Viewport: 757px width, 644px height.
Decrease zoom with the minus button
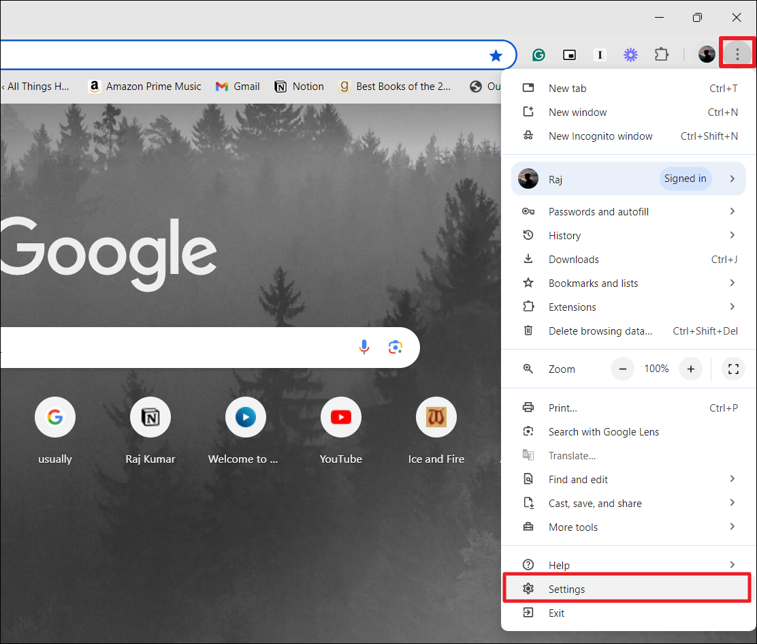(x=622, y=369)
